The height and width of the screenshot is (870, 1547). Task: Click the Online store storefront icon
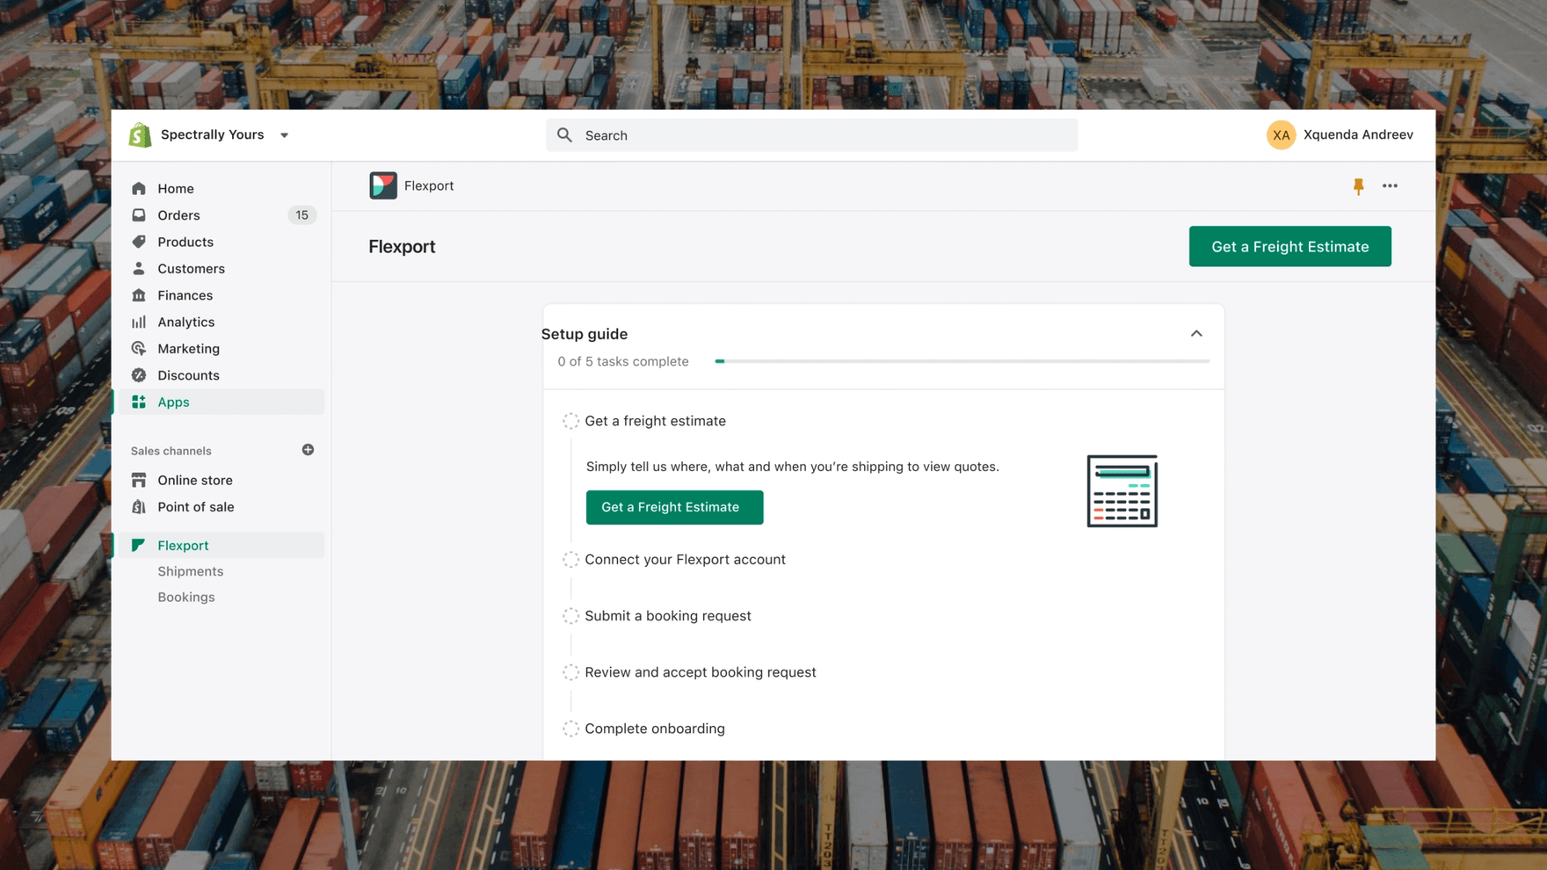coord(139,480)
